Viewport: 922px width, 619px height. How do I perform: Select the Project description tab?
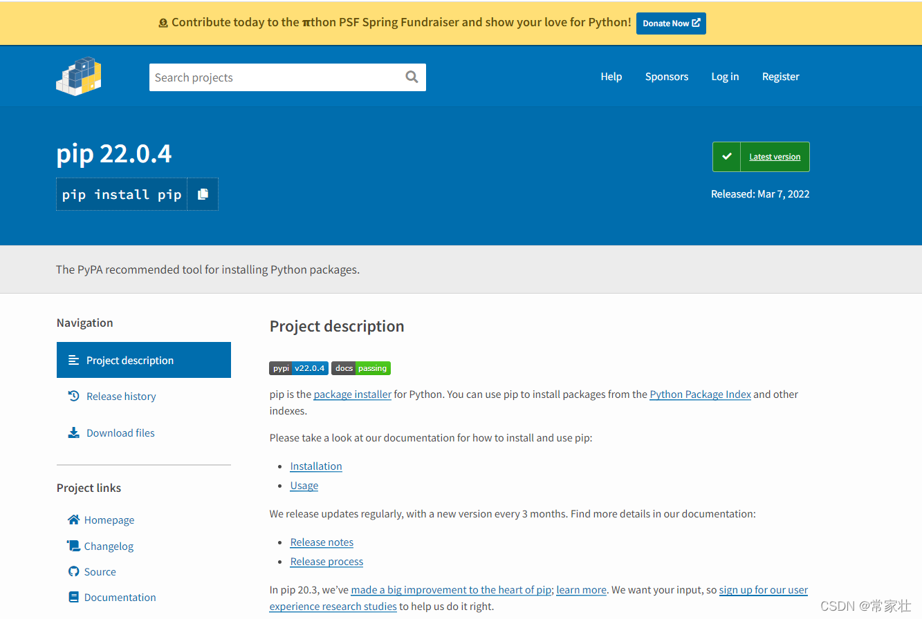click(x=144, y=360)
